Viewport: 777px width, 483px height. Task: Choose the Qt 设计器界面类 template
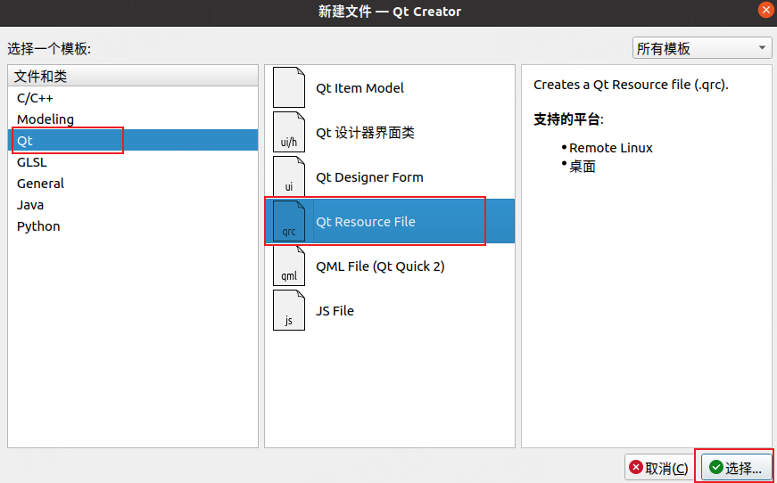point(390,132)
